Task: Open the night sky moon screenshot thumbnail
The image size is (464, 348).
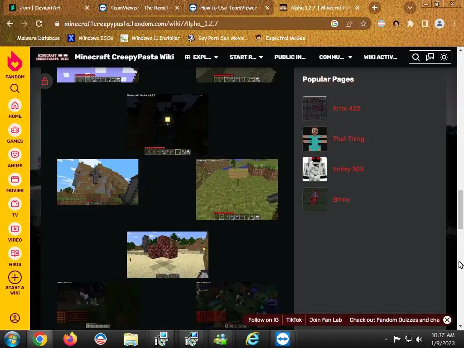Action: coord(167,124)
